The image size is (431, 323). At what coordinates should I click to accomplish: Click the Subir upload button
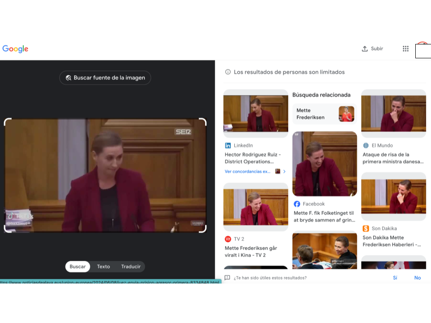373,49
